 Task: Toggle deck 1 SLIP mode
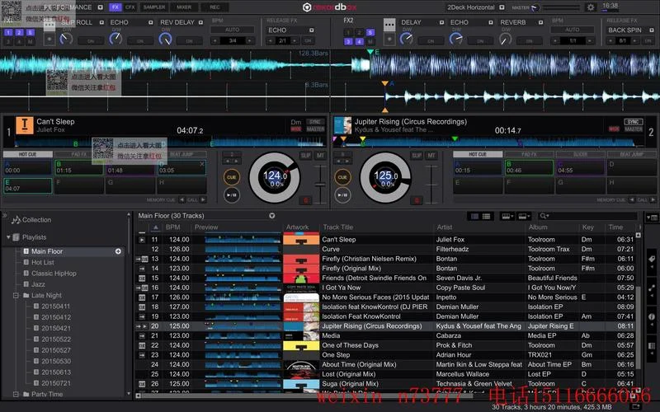pyautogui.click(x=305, y=156)
